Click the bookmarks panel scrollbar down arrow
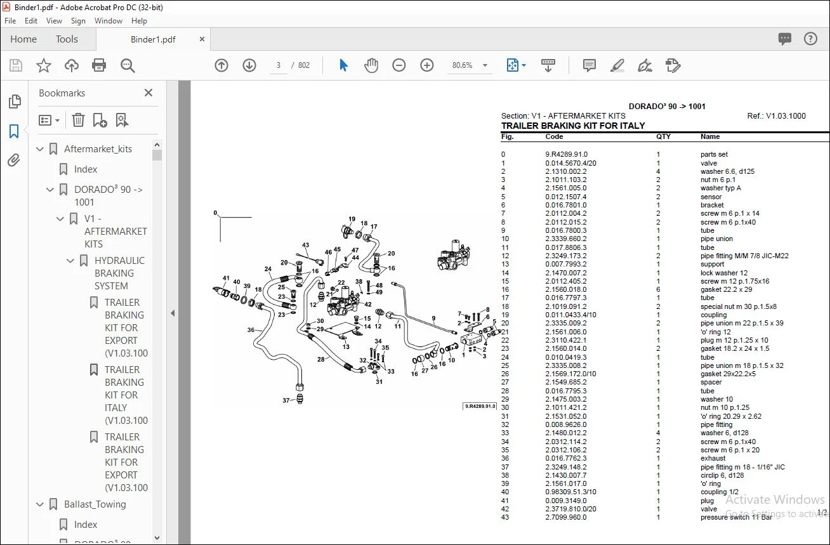Image resolution: width=830 pixels, height=545 pixels. (x=157, y=538)
